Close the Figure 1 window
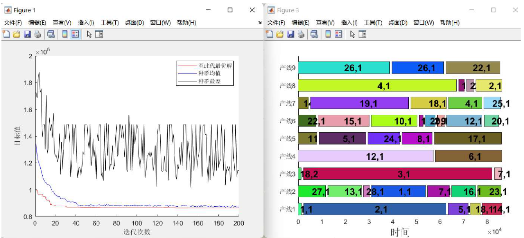 tap(252, 10)
